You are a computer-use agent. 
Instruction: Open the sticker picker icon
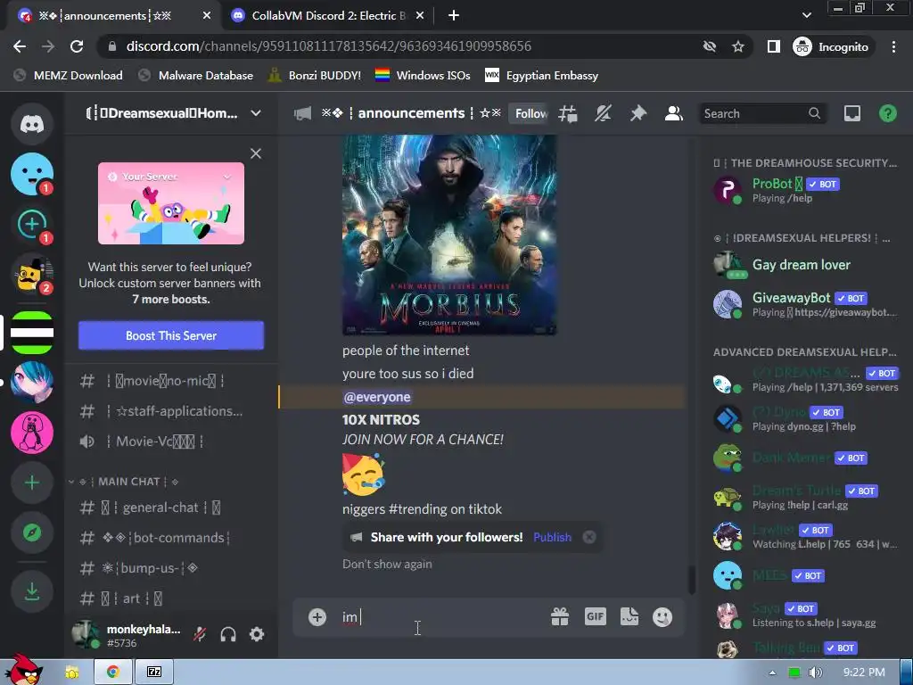tap(629, 617)
